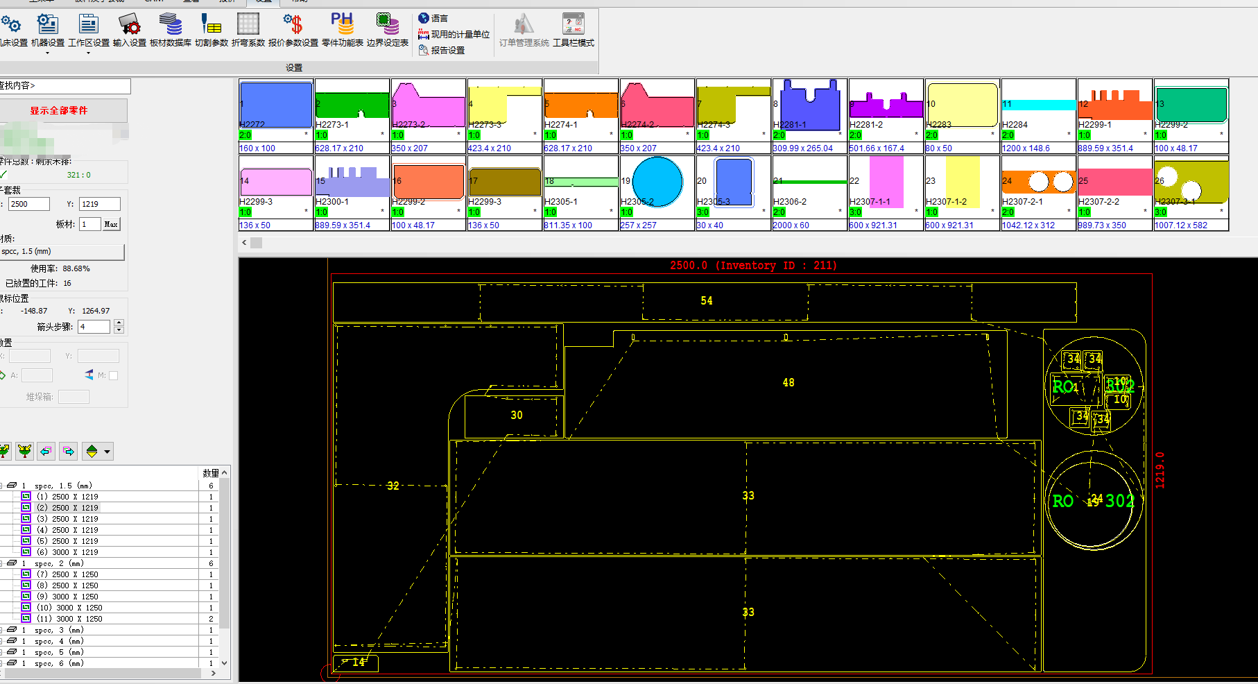
Task: Open 板材数据库 (sheet database)
Action: (x=171, y=31)
